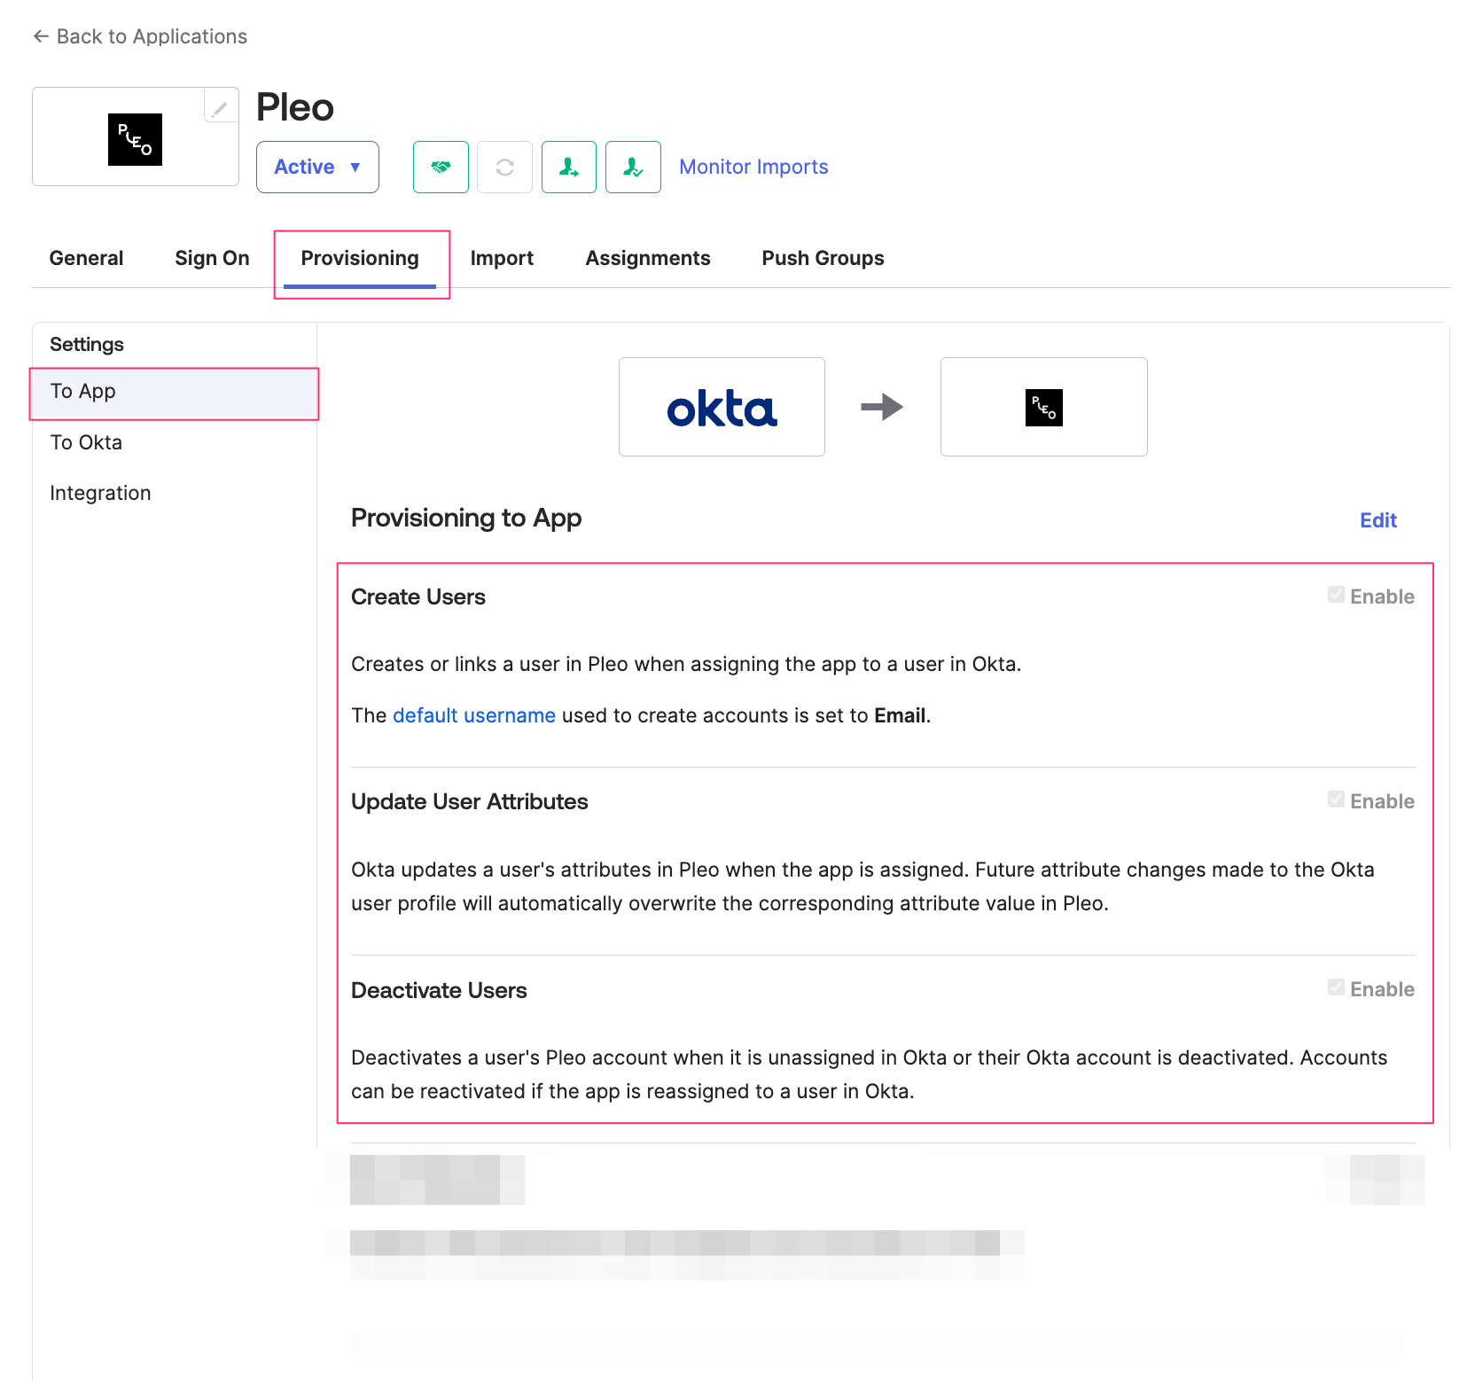This screenshot has height=1381, width=1475.
Task: Select To Okta in Settings sidebar
Action: point(175,442)
